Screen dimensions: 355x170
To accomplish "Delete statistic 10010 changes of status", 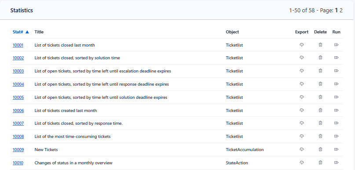I will 320,163.
